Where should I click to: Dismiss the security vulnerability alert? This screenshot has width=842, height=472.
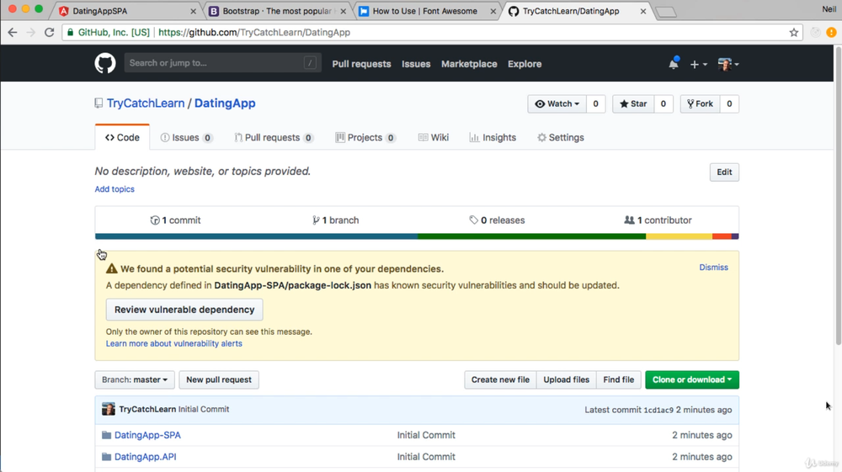pyautogui.click(x=713, y=267)
